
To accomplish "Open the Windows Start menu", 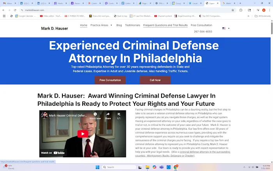I will pyautogui.click(x=97, y=167).
